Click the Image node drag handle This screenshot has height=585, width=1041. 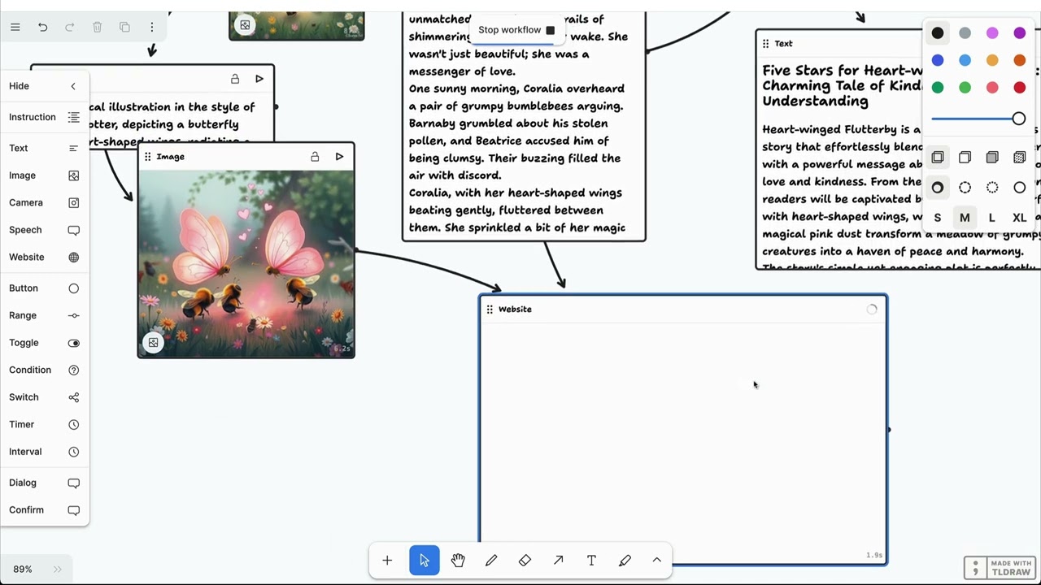147,157
